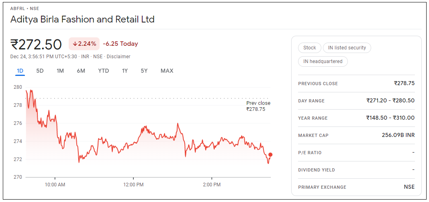Switch to YTD chart view
Screen dimensions: 429x202
pos(104,71)
